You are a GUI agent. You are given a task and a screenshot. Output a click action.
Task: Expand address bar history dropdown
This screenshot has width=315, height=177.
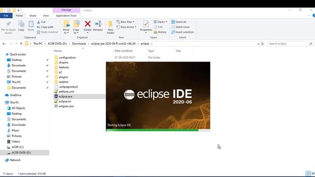pos(258,44)
